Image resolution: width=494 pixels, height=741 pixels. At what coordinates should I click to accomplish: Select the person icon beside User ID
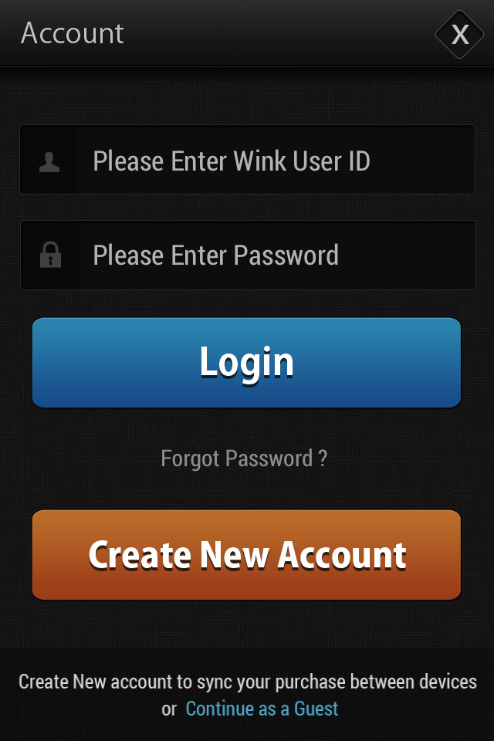tap(49, 161)
